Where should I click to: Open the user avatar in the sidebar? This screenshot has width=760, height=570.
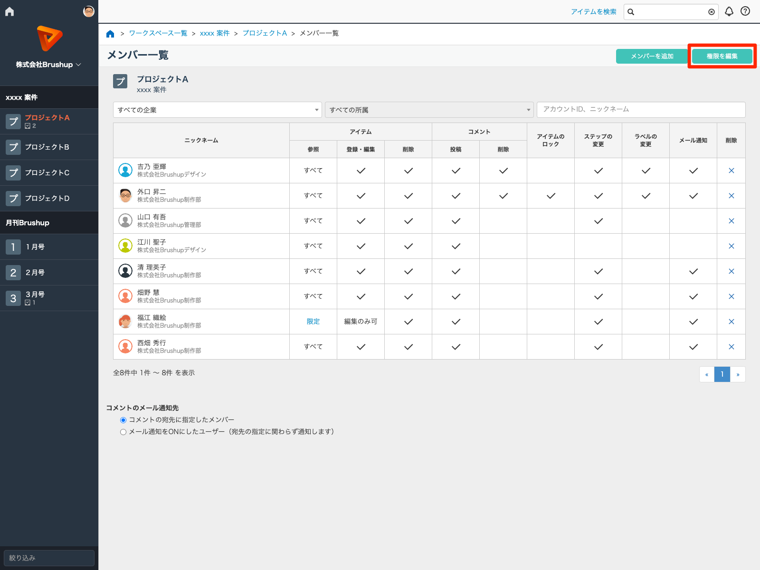[x=89, y=11]
